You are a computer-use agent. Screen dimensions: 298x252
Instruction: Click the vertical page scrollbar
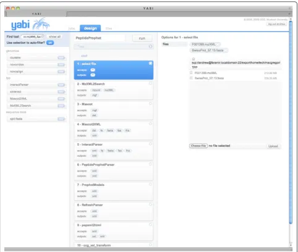click(x=291, y=122)
